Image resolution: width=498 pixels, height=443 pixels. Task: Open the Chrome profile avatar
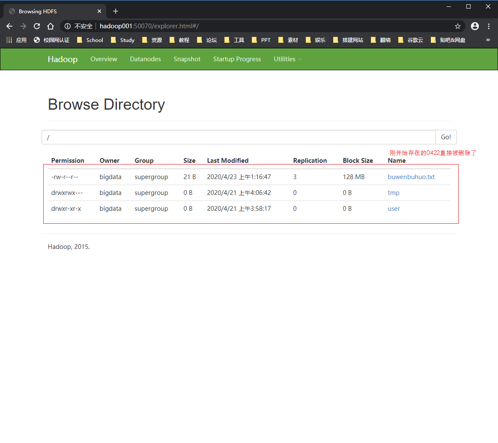[475, 27]
